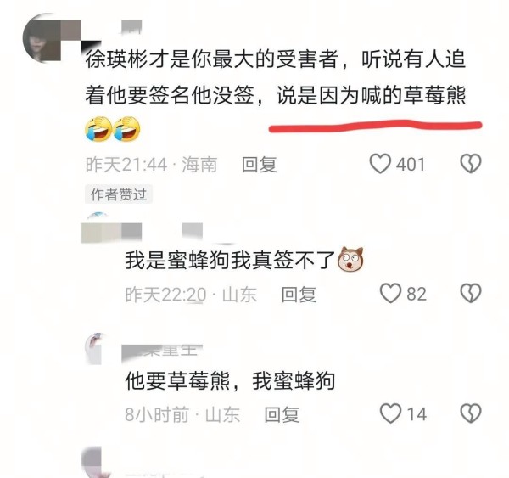
Task: Tap the second commenter's blurred username
Action: pyautogui.click(x=142, y=233)
